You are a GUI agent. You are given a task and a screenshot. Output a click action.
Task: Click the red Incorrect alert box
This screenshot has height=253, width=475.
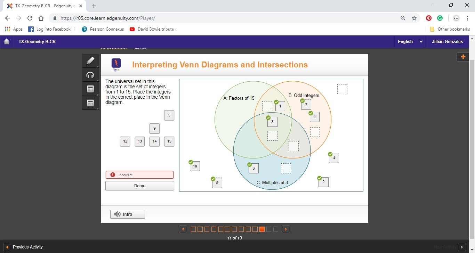click(139, 175)
